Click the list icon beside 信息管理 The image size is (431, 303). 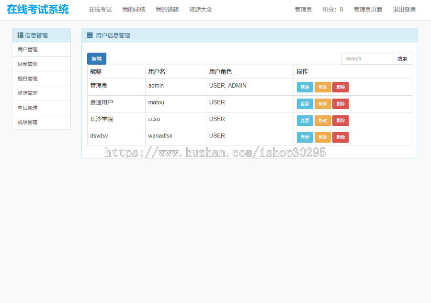(20, 35)
